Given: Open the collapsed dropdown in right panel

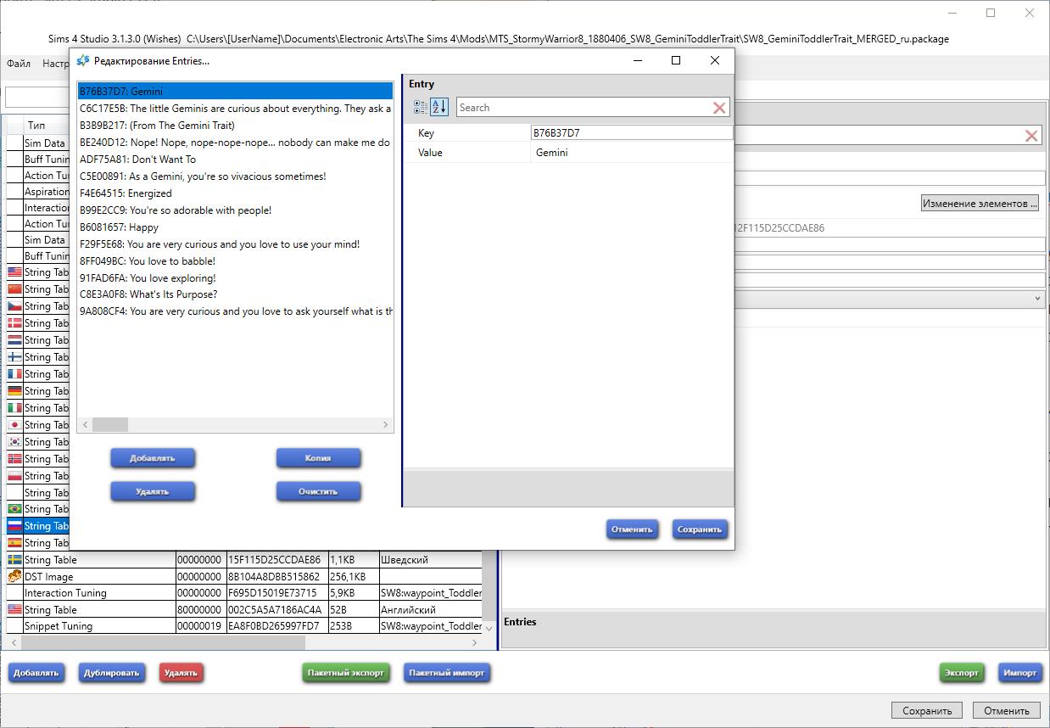Looking at the screenshot, I should (x=1037, y=299).
